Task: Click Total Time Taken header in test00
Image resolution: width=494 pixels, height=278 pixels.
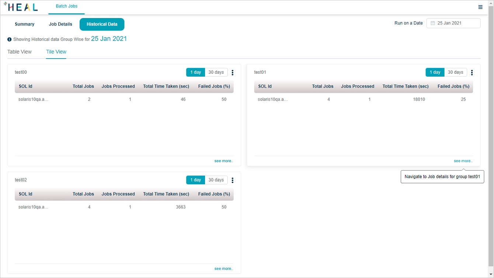Action: tap(166, 87)
